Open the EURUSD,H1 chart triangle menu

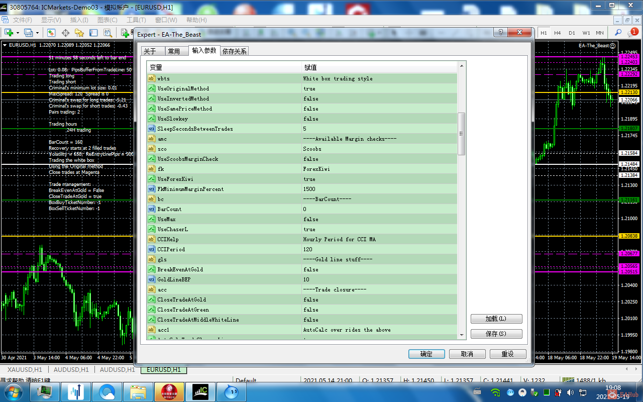click(5, 45)
